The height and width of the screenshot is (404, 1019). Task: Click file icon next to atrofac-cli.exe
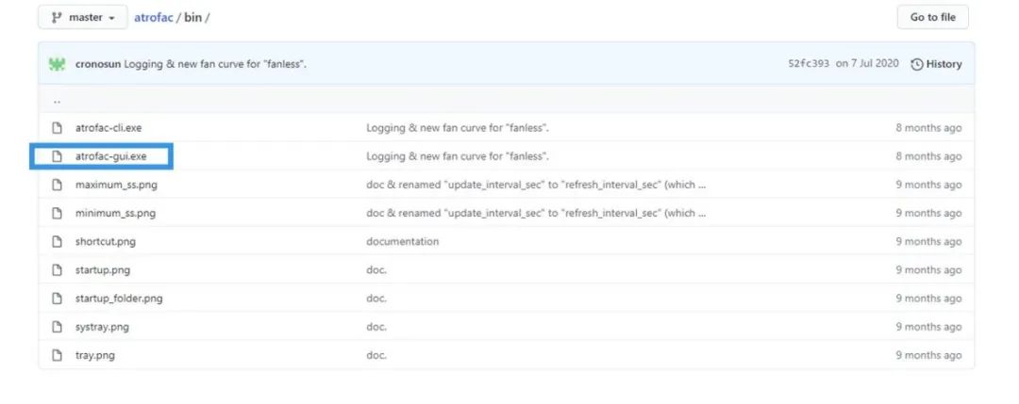[57, 128]
